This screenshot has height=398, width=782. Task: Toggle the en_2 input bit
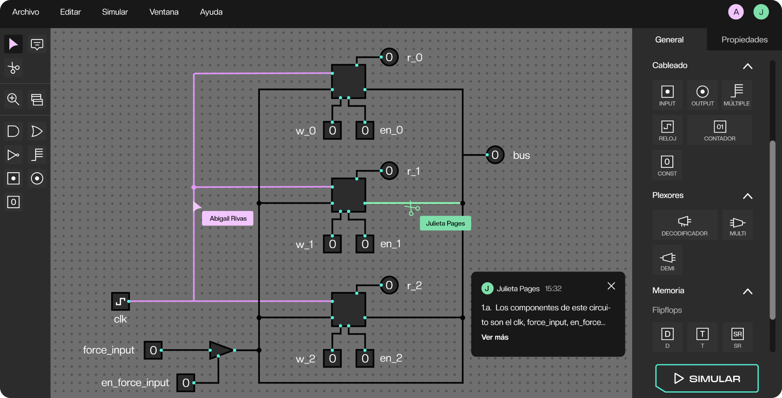[x=365, y=358]
